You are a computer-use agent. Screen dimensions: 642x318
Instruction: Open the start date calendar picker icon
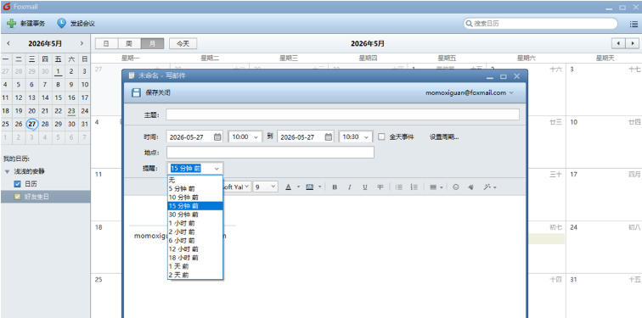[217, 137]
